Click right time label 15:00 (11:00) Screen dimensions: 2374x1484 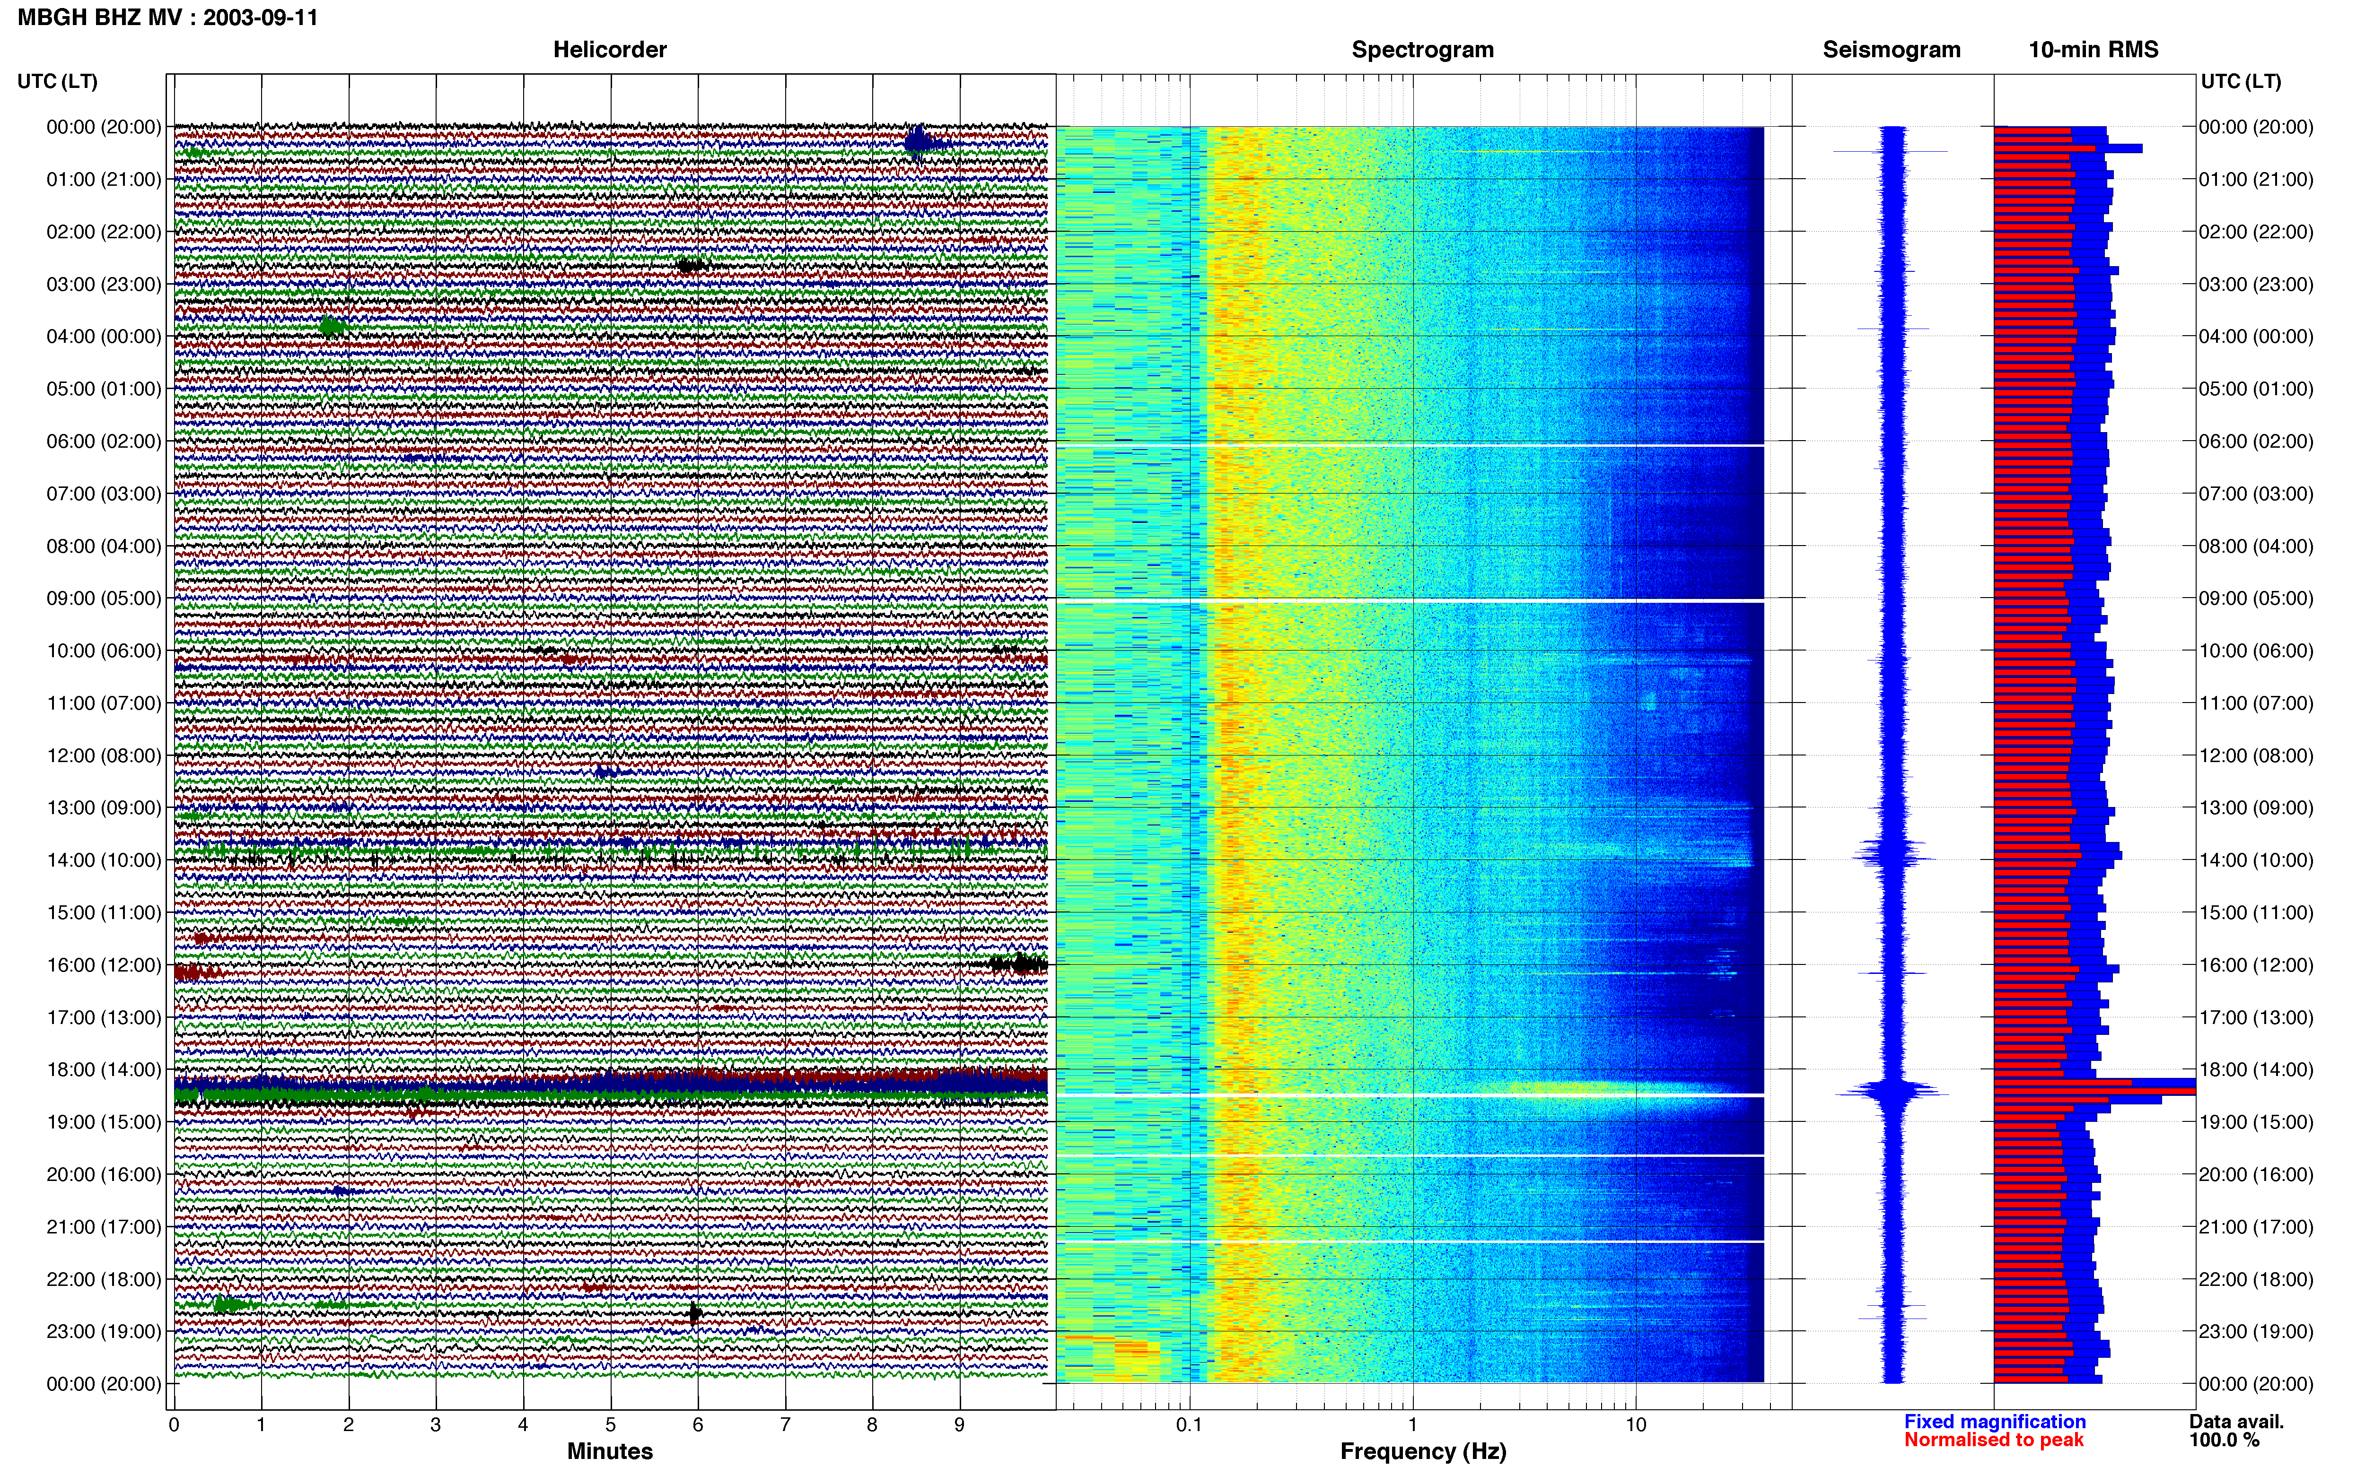click(2256, 913)
